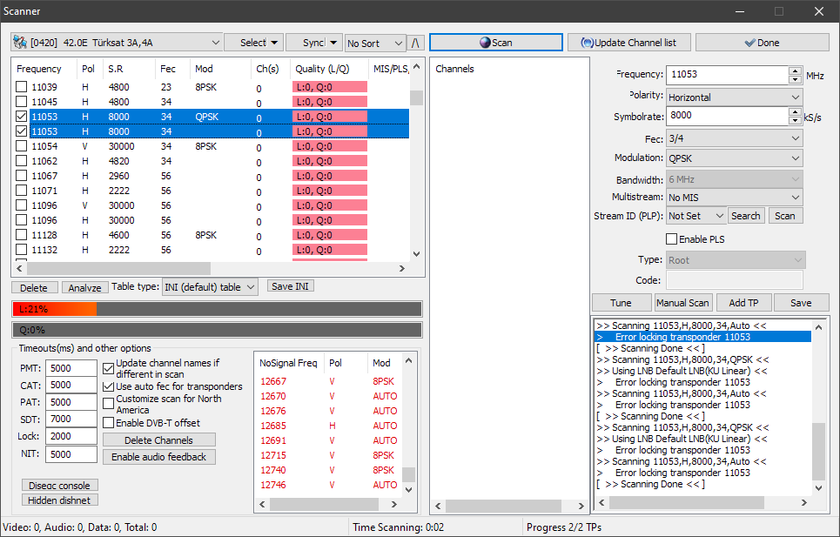Click the Scan button with globe icon
The width and height of the screenshot is (840, 537).
496,43
